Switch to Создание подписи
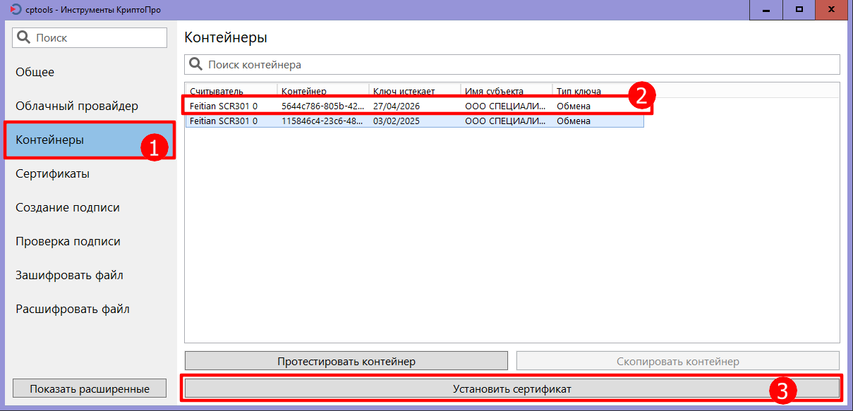The image size is (853, 411). click(68, 207)
